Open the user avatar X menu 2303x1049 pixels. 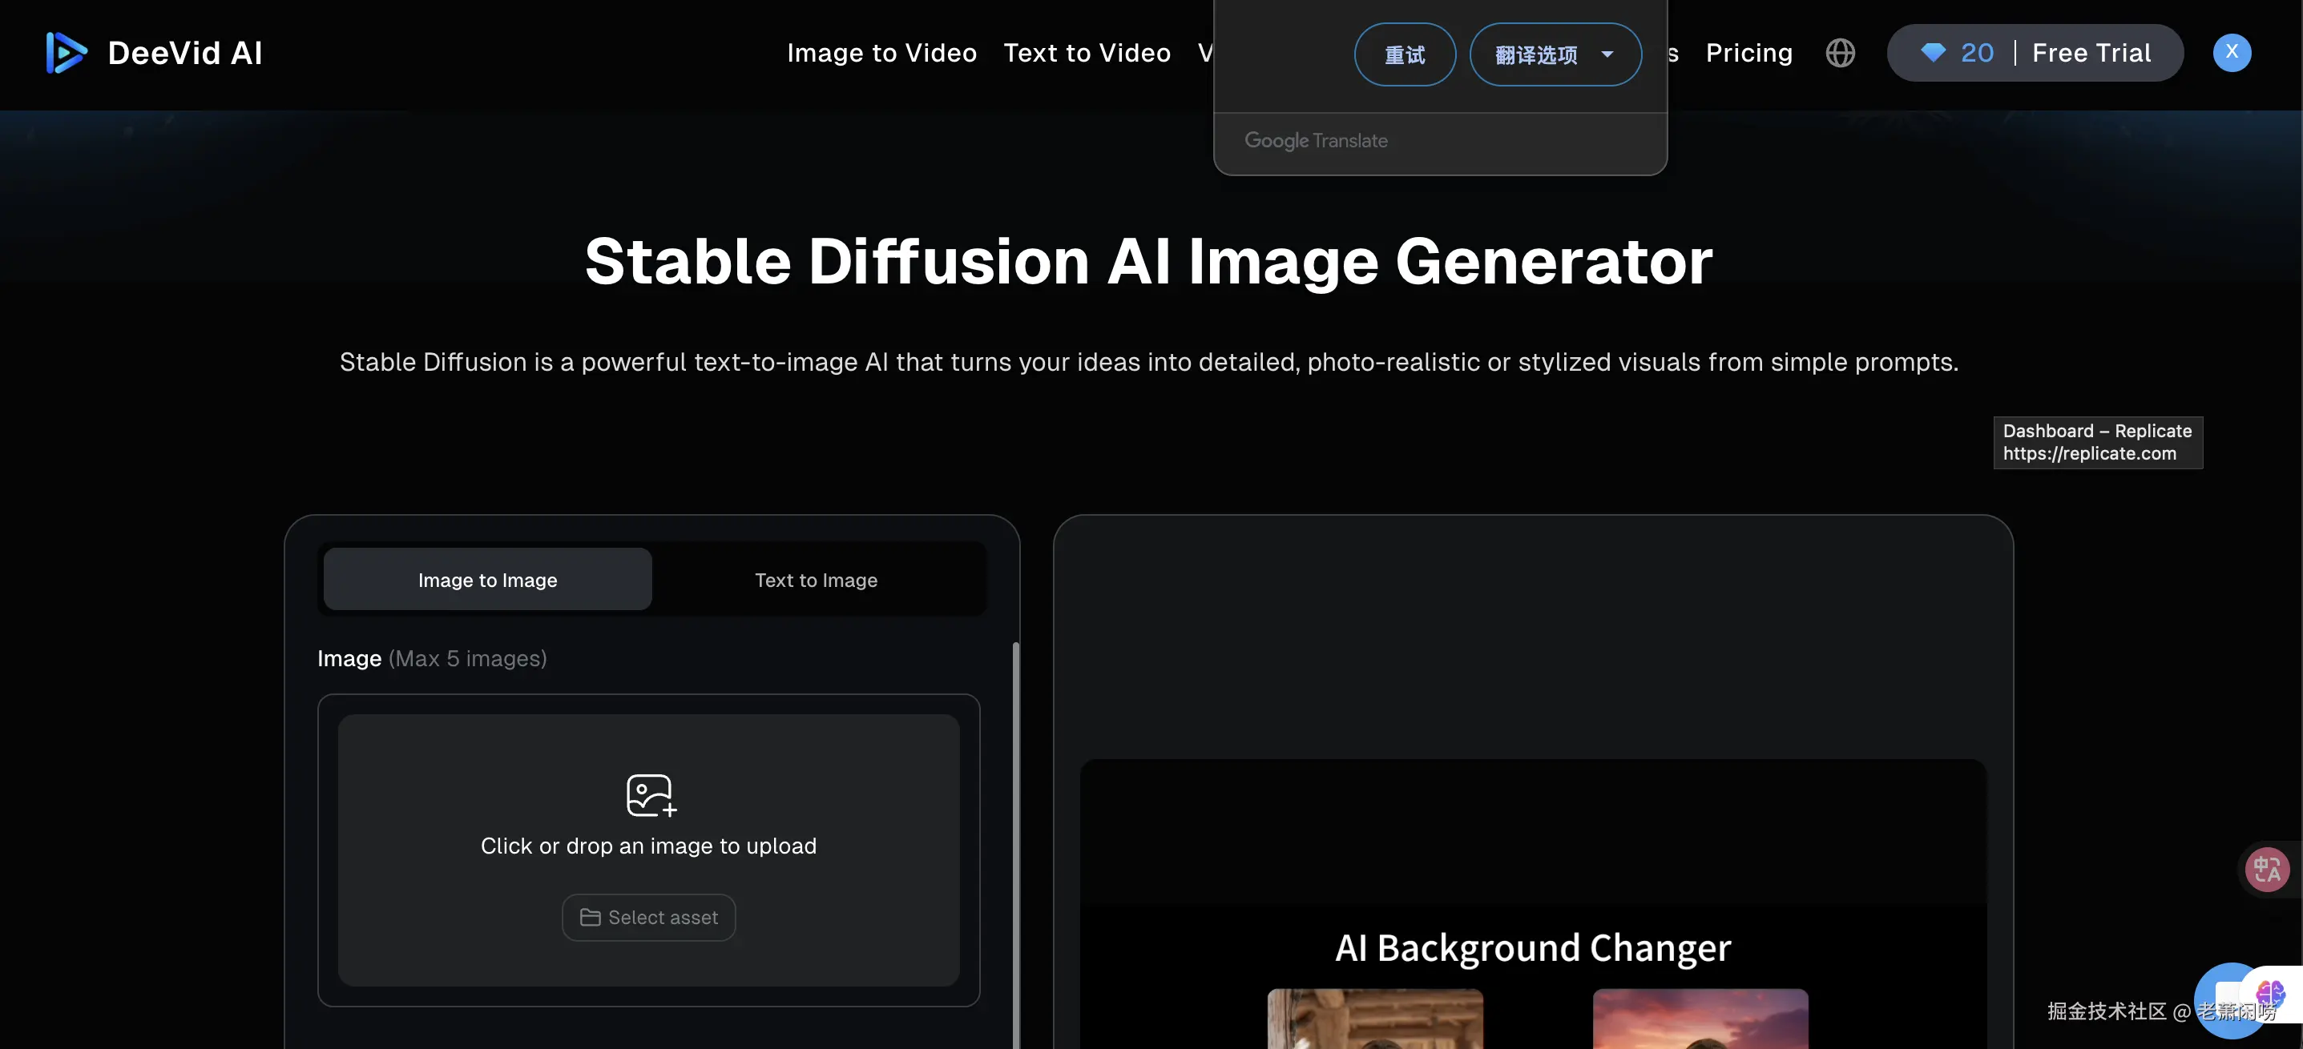click(2232, 53)
